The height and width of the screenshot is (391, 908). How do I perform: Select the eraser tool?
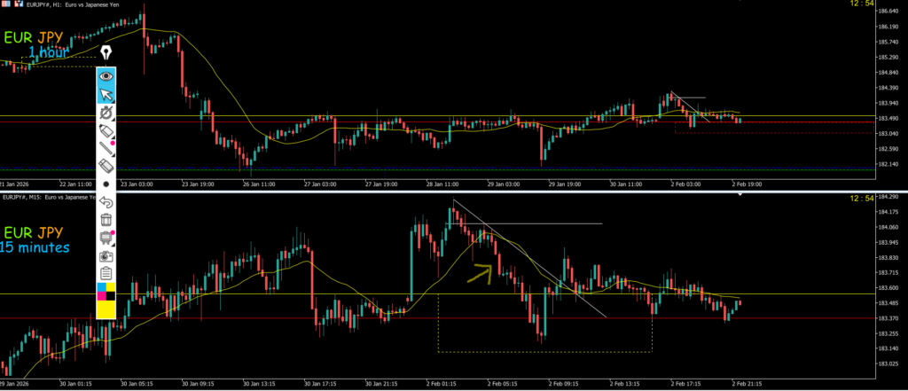click(106, 165)
